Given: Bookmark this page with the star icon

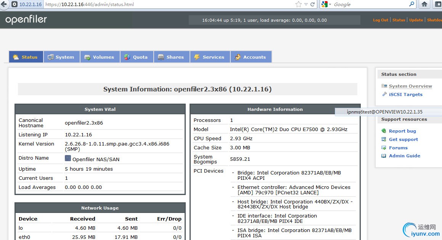Looking at the screenshot, I should coord(299,5).
